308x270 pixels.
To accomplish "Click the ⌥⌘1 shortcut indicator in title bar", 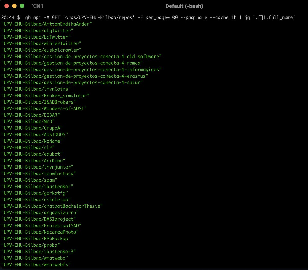I will point(37,6).
